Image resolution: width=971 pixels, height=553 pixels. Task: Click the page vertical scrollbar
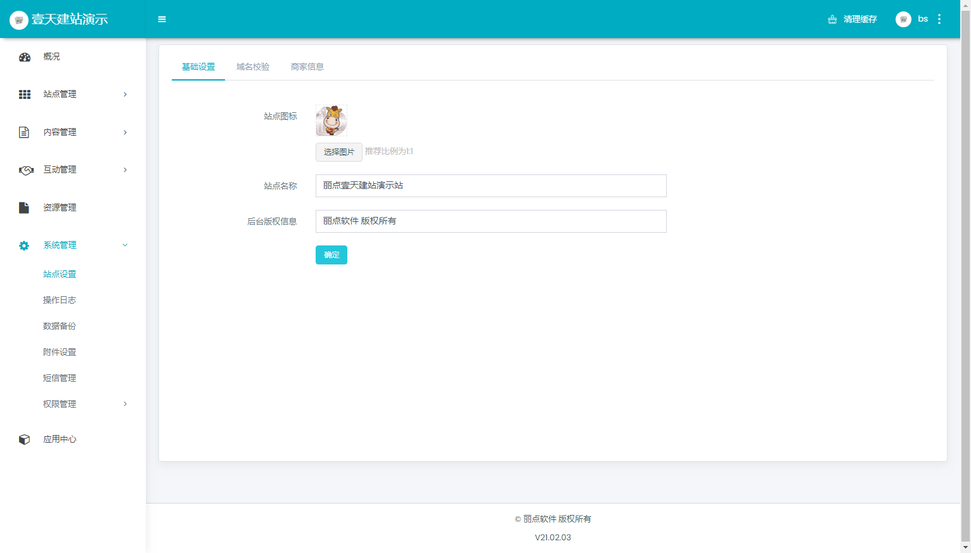[x=966, y=276]
